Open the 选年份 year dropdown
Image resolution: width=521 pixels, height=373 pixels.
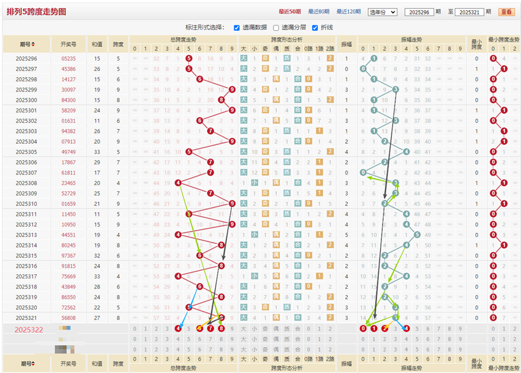point(382,12)
